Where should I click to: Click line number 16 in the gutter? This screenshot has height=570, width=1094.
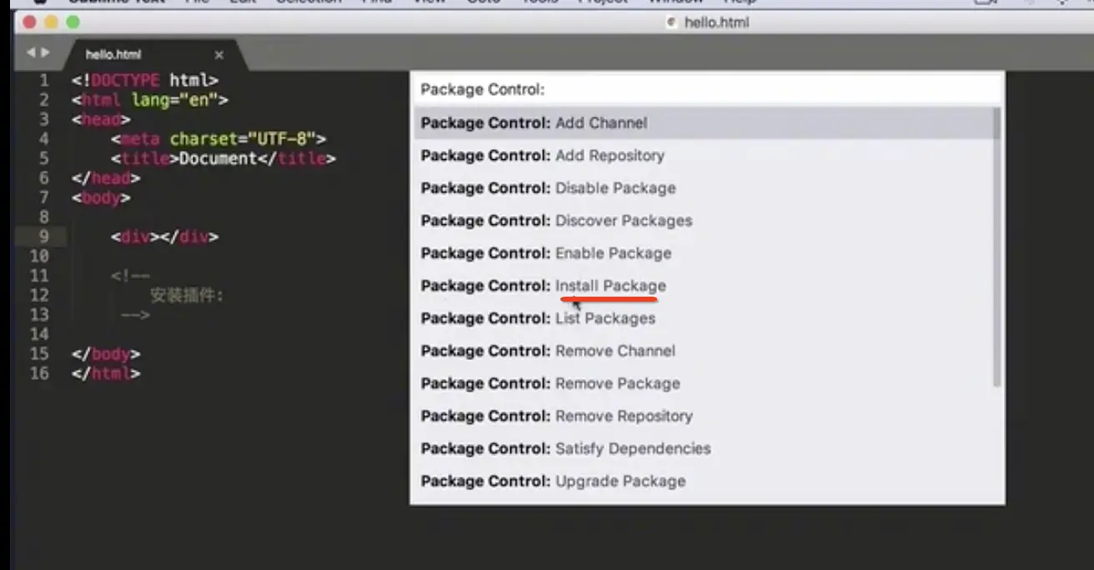pos(39,373)
